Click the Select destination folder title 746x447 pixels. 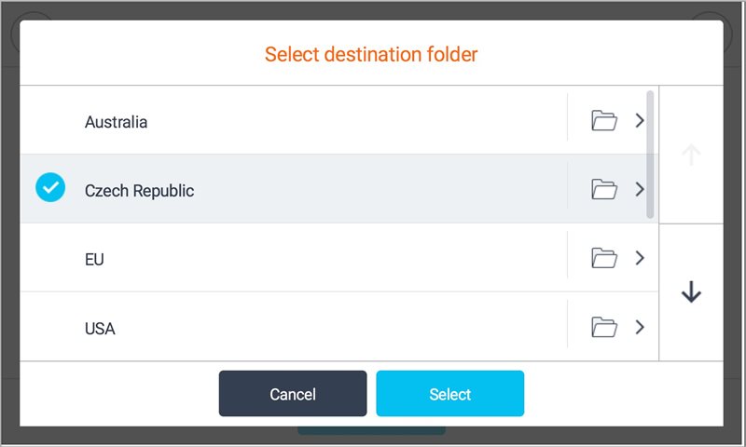(371, 54)
